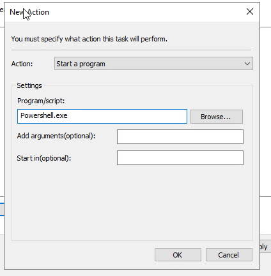The width and height of the screenshot is (271, 276).
Task: Click the chevron arrow of the Action dropdown
Action: click(247, 64)
